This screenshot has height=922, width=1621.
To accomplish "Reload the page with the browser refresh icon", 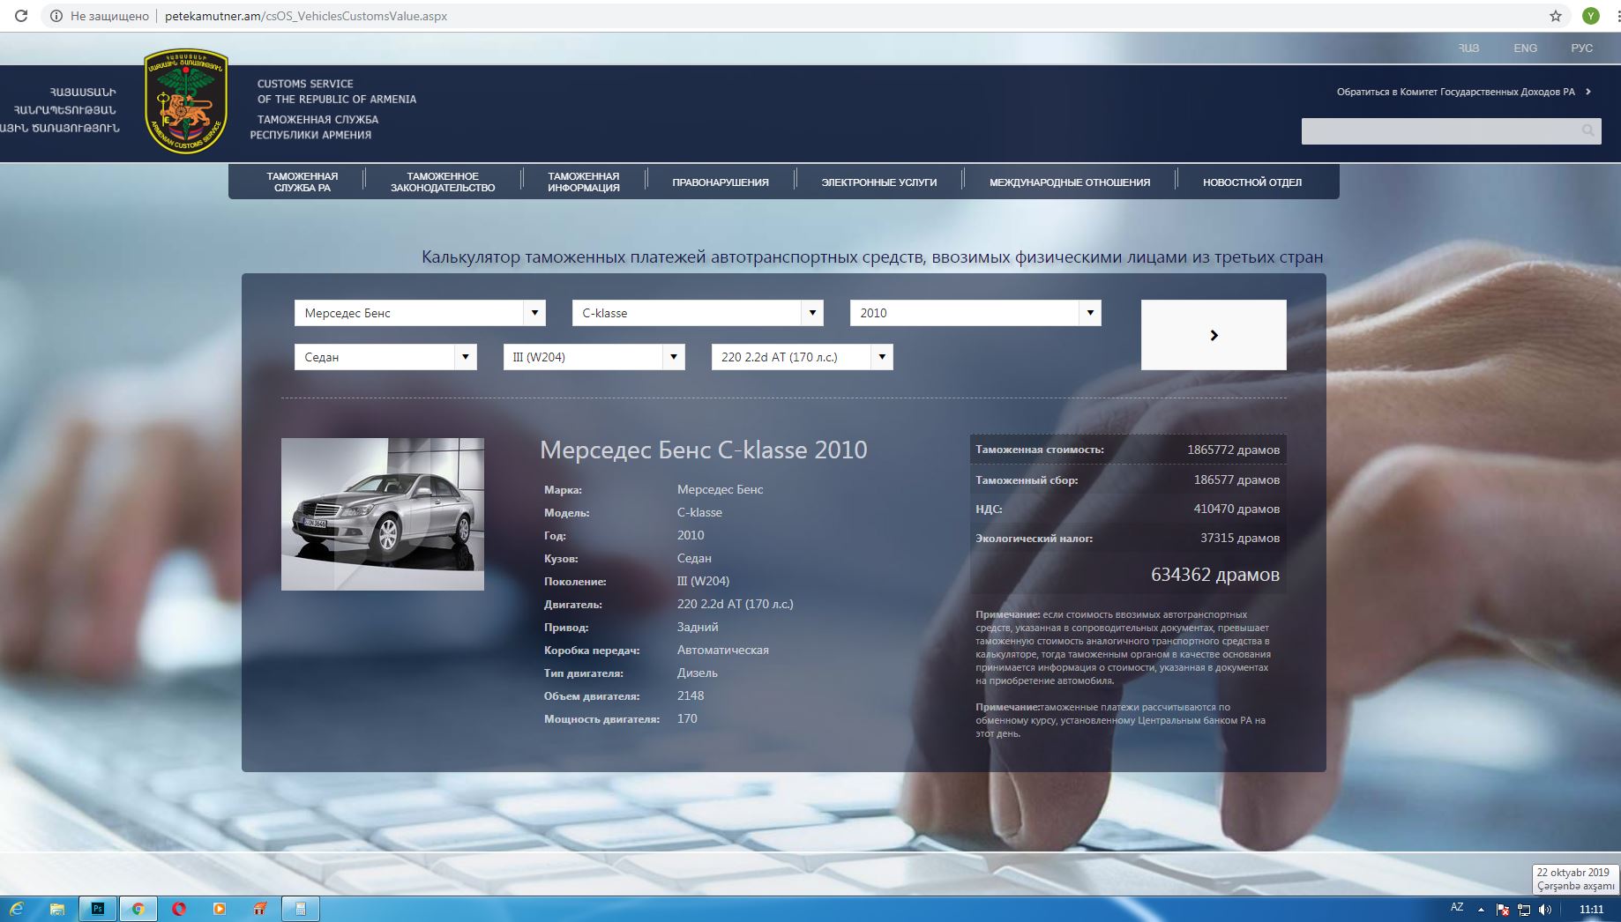I will pyautogui.click(x=21, y=16).
